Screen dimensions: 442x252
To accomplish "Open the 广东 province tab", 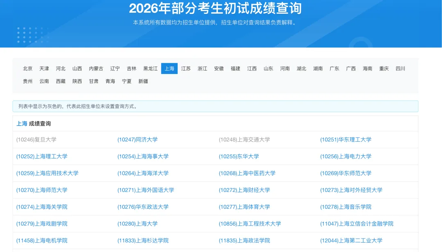I will (x=334, y=68).
